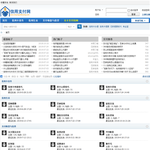Open the 微信支付资讯 forum icon
This screenshot has width=150, height=150.
point(53,116)
